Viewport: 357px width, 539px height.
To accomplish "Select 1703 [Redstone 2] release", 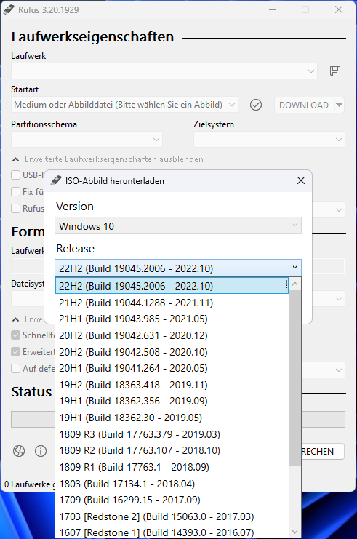I will [172, 516].
